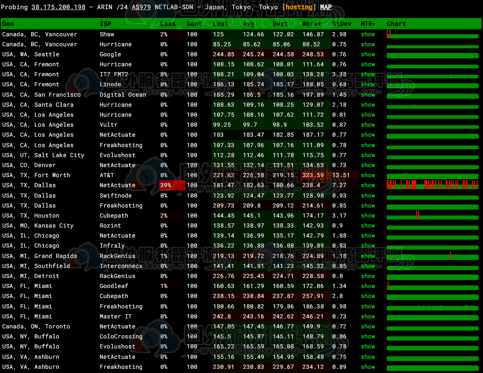Viewport: 483px width, 373px height.
Task: Show MTR for Master IT in Miami
Action: 368,316
